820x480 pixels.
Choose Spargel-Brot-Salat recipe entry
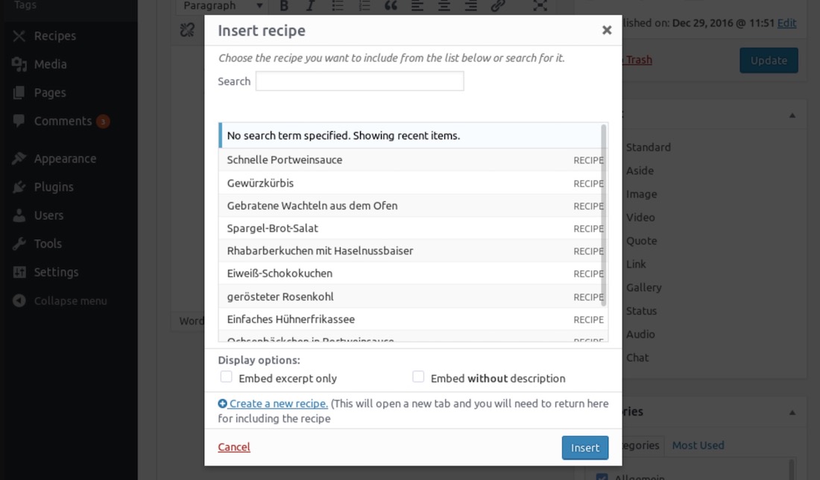[x=272, y=228]
